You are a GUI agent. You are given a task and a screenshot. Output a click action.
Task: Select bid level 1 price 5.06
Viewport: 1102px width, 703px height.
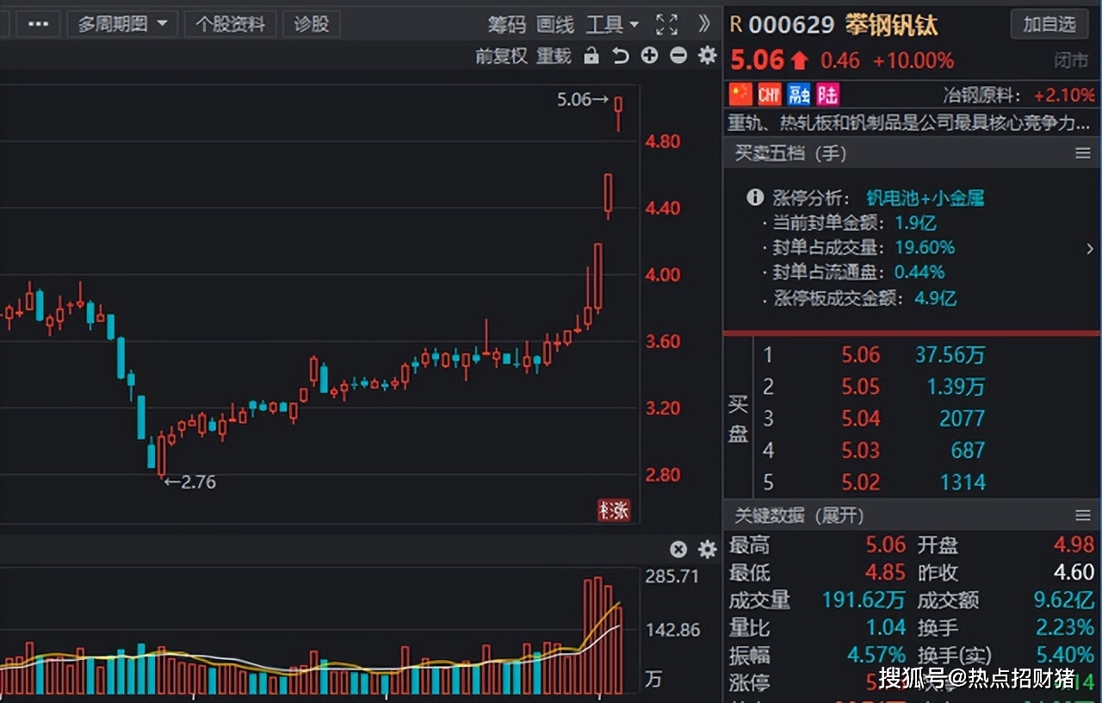click(x=860, y=355)
